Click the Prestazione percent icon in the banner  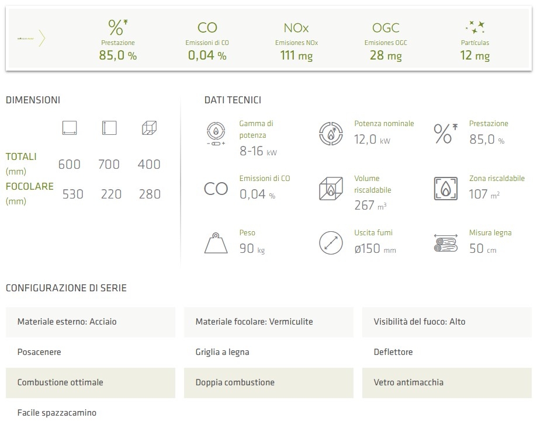pyautogui.click(x=118, y=27)
